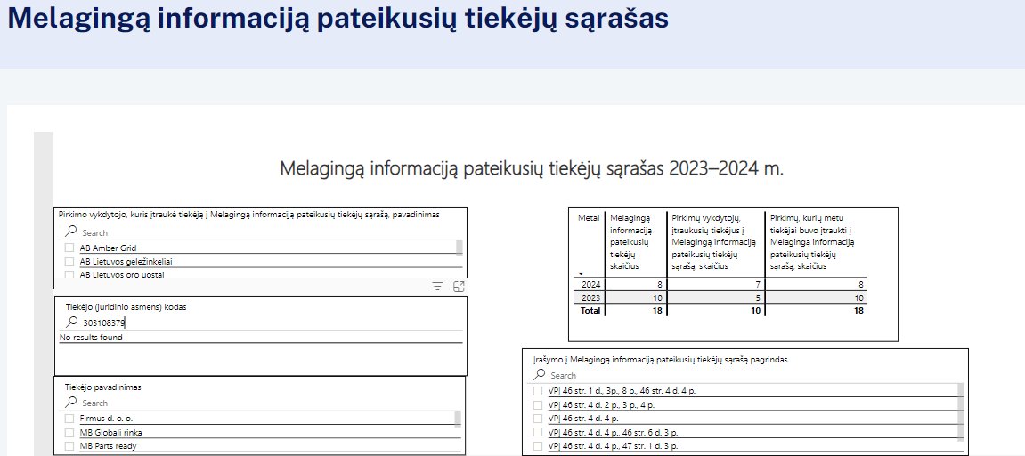Click the search icon in the Įrašymo pagrindas slicer

pyautogui.click(x=539, y=375)
